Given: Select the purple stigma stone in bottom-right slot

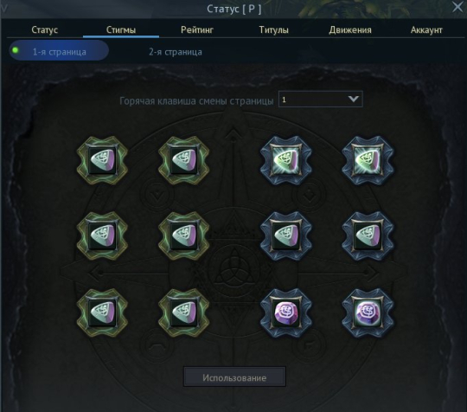Looking at the screenshot, I should click(x=368, y=312).
